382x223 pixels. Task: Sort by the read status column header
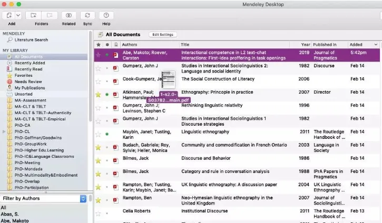pyautogui.click(x=107, y=45)
